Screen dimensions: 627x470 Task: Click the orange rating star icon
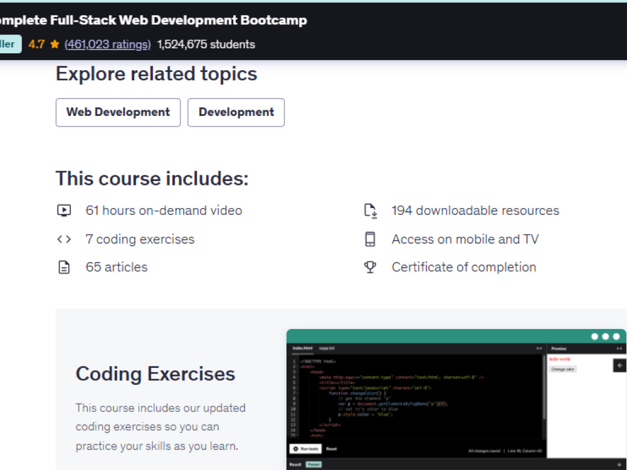pyautogui.click(x=55, y=44)
